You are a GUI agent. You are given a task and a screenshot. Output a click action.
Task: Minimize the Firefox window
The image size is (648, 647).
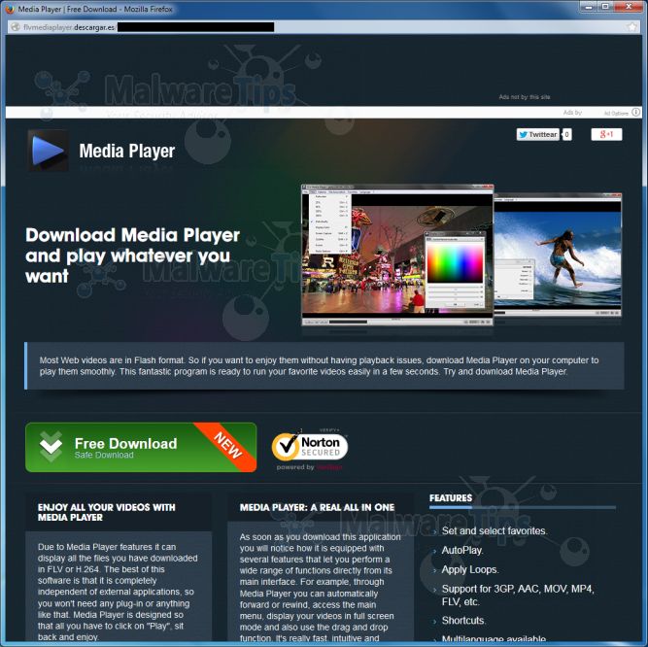tap(589, 6)
